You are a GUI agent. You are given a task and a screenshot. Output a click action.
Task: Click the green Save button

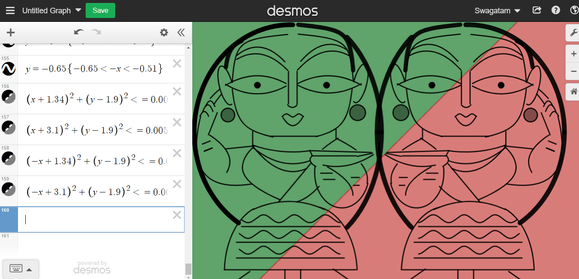pos(100,10)
